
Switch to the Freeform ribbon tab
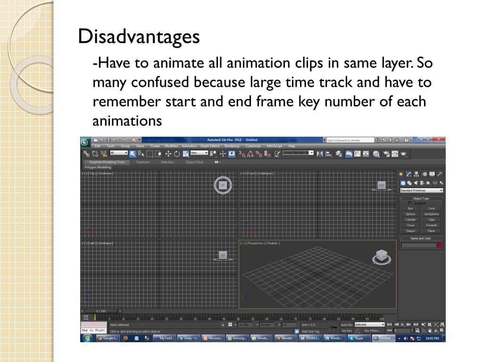142,162
